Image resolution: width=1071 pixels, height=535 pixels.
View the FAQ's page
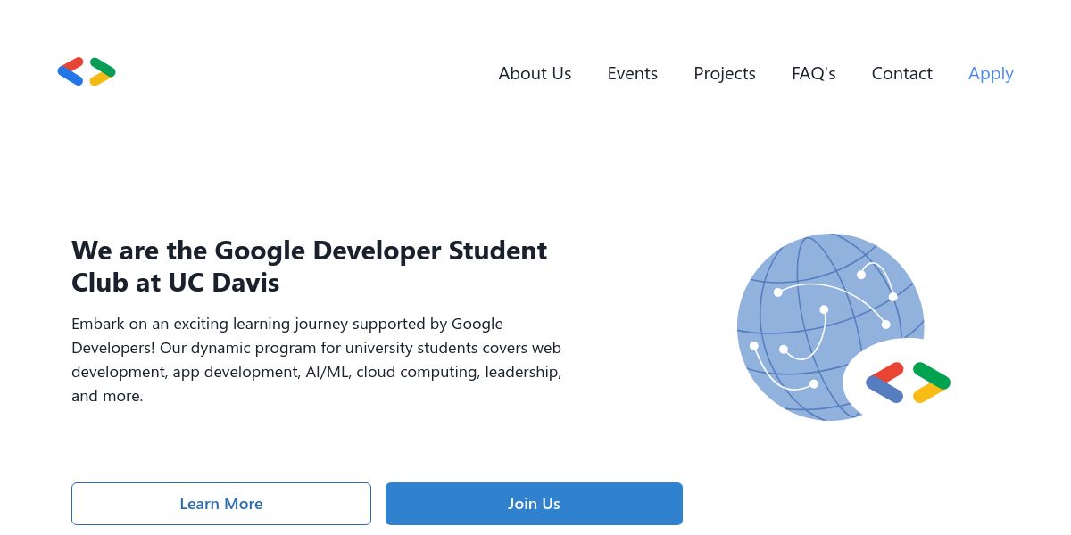(x=813, y=73)
